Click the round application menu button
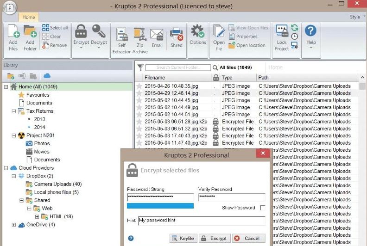367x246 pixels. [10, 8]
